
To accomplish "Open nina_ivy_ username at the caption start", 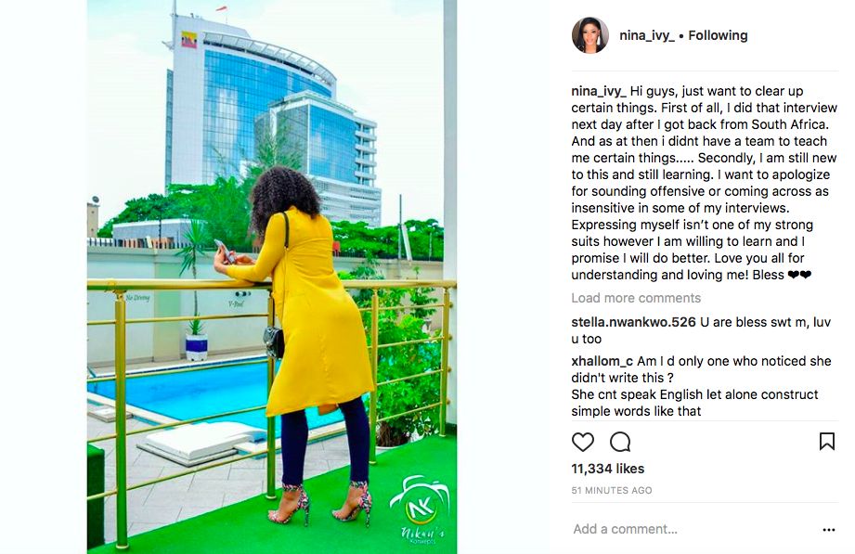I will pyautogui.click(x=598, y=91).
